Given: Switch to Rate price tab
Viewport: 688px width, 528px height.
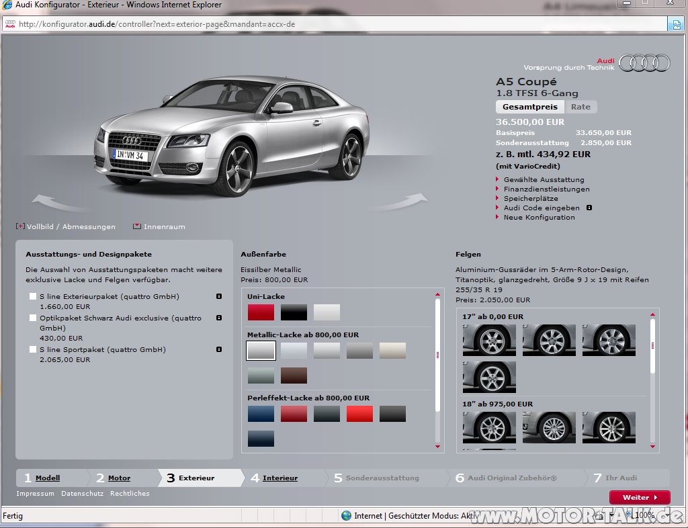Looking at the screenshot, I should (580, 107).
